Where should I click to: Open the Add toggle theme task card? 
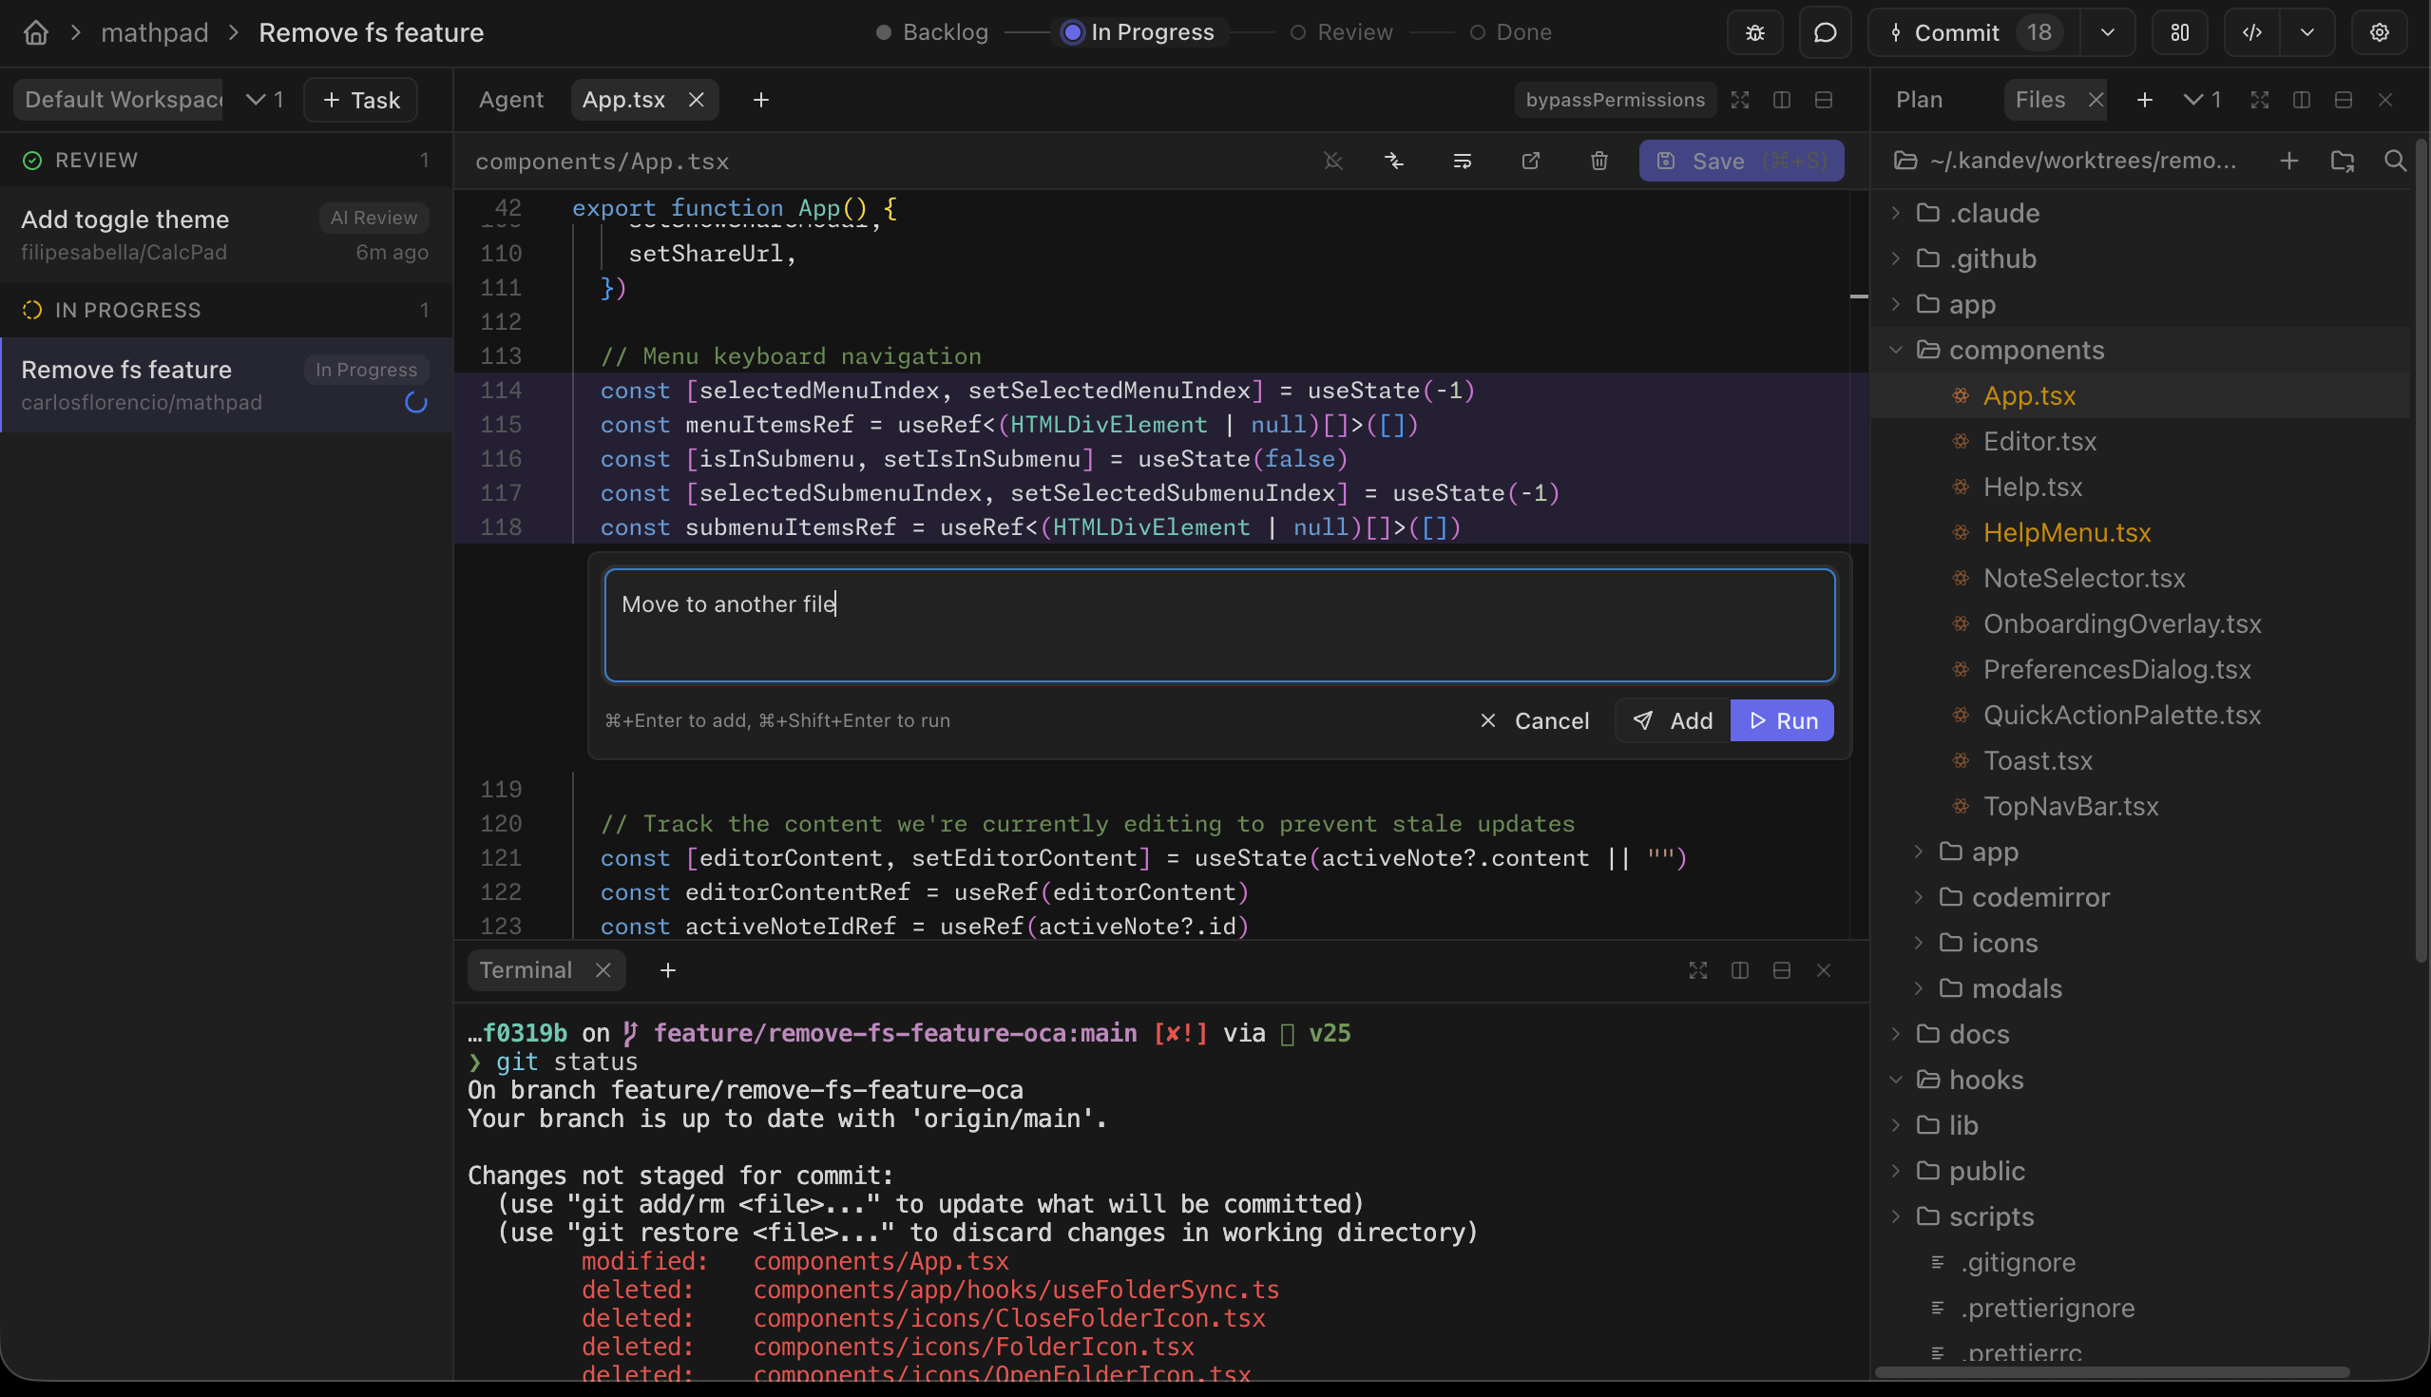[x=226, y=235]
